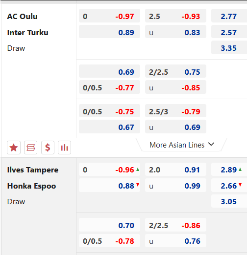Select AC Oulu win odds 2.77
Image resolution: width=247 pixels, height=255 pixels.
point(229,16)
